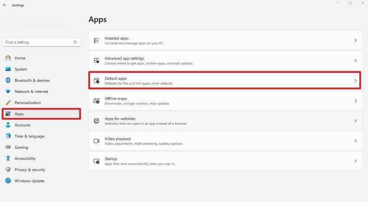Viewport: 368px width, 202px height.
Task: Click the Find a setting search box
Action: pyautogui.click(x=41, y=42)
